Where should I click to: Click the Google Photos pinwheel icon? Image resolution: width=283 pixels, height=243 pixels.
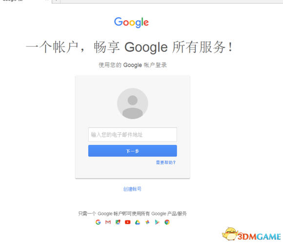(x=147, y=222)
